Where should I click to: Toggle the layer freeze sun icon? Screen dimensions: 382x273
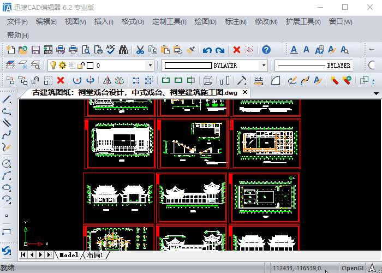click(62, 66)
